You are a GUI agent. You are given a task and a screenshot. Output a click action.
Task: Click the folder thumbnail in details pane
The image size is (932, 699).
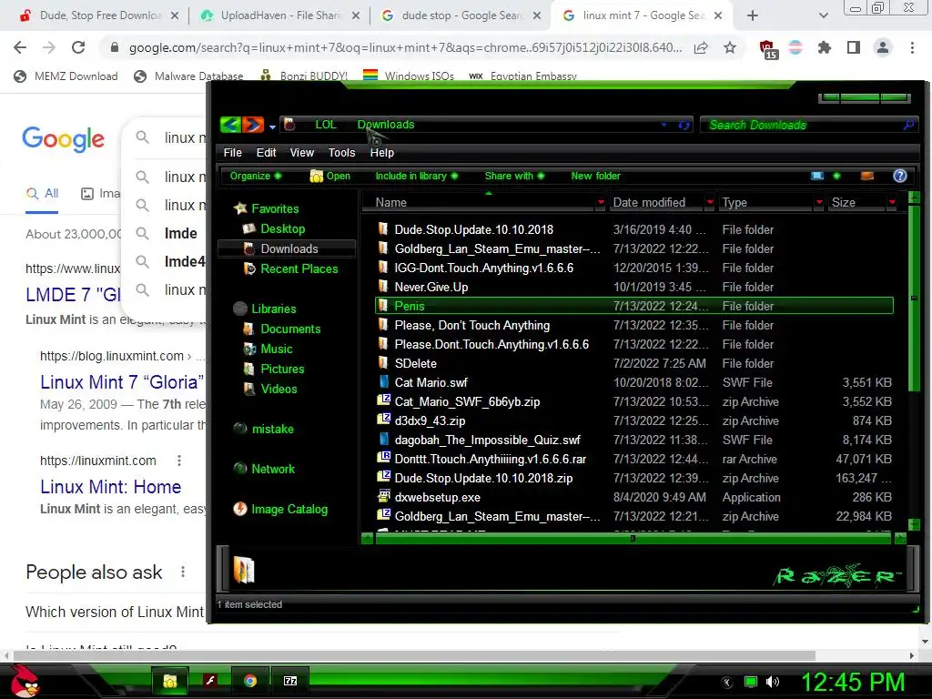(x=243, y=570)
